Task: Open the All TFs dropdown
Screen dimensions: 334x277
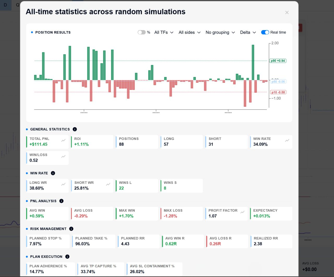Action: 164,32
